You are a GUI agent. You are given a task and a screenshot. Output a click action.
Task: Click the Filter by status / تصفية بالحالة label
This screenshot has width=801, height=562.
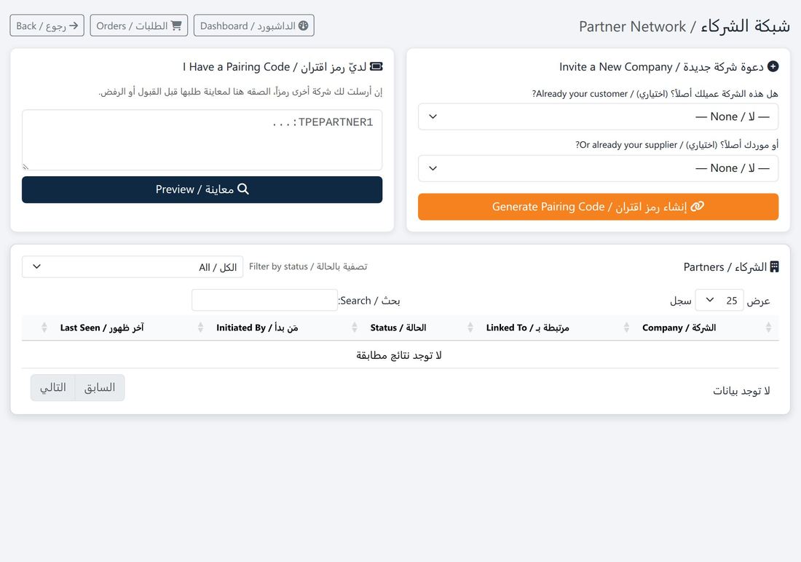click(x=308, y=266)
